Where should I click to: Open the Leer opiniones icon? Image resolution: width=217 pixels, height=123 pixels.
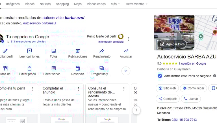coord(29,51)
